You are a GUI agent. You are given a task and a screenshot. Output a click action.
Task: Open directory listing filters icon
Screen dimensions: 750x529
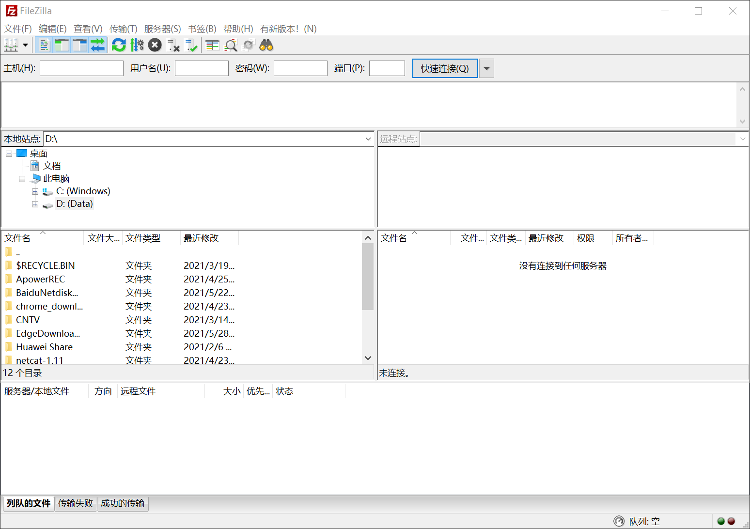click(212, 45)
